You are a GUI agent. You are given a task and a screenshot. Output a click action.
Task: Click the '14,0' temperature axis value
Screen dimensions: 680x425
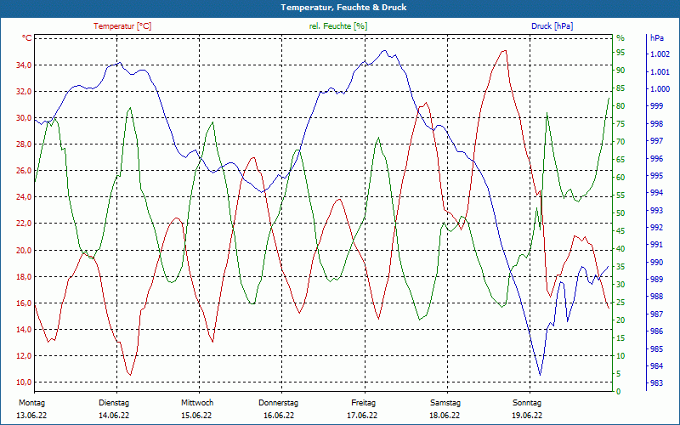coord(24,330)
